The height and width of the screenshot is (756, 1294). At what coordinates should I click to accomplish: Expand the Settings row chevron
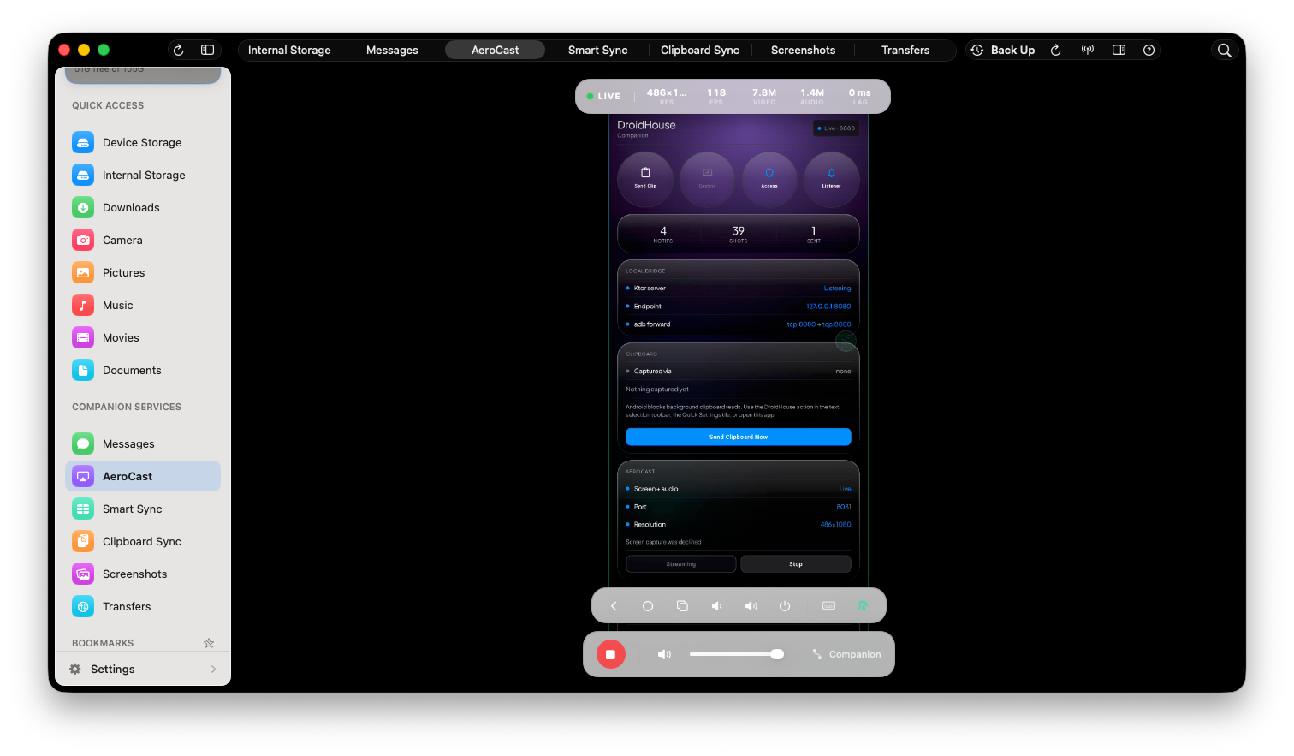(213, 670)
